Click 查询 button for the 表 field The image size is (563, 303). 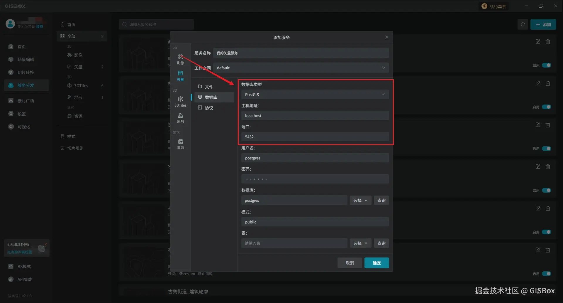tap(381, 243)
